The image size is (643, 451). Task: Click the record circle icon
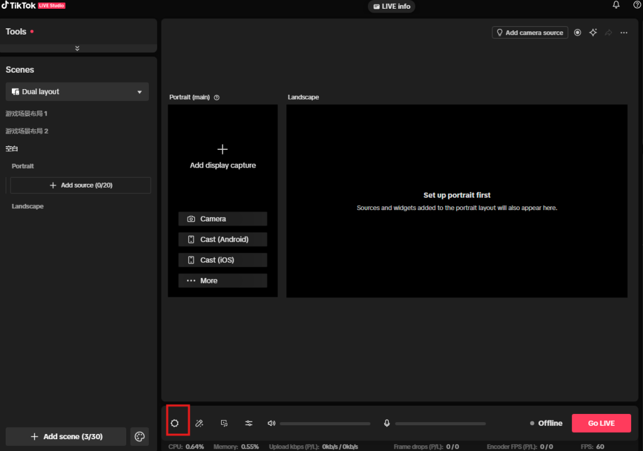click(578, 33)
